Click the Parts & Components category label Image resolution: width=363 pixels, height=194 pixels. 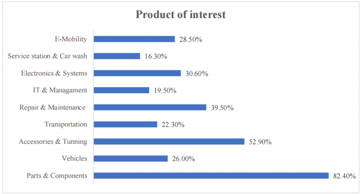pos(57,175)
